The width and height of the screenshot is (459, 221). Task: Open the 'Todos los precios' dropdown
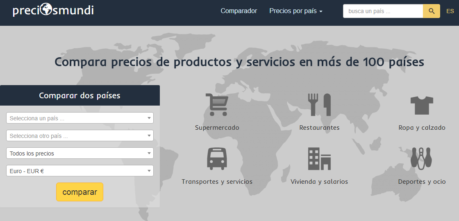[80, 153]
